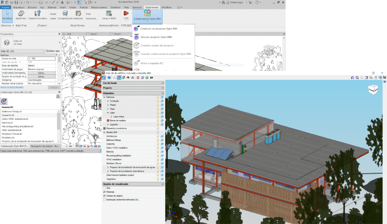The image size is (387, 224).
Task: Open Transmitir modelos eTransmit tool
Action: pos(37,15)
